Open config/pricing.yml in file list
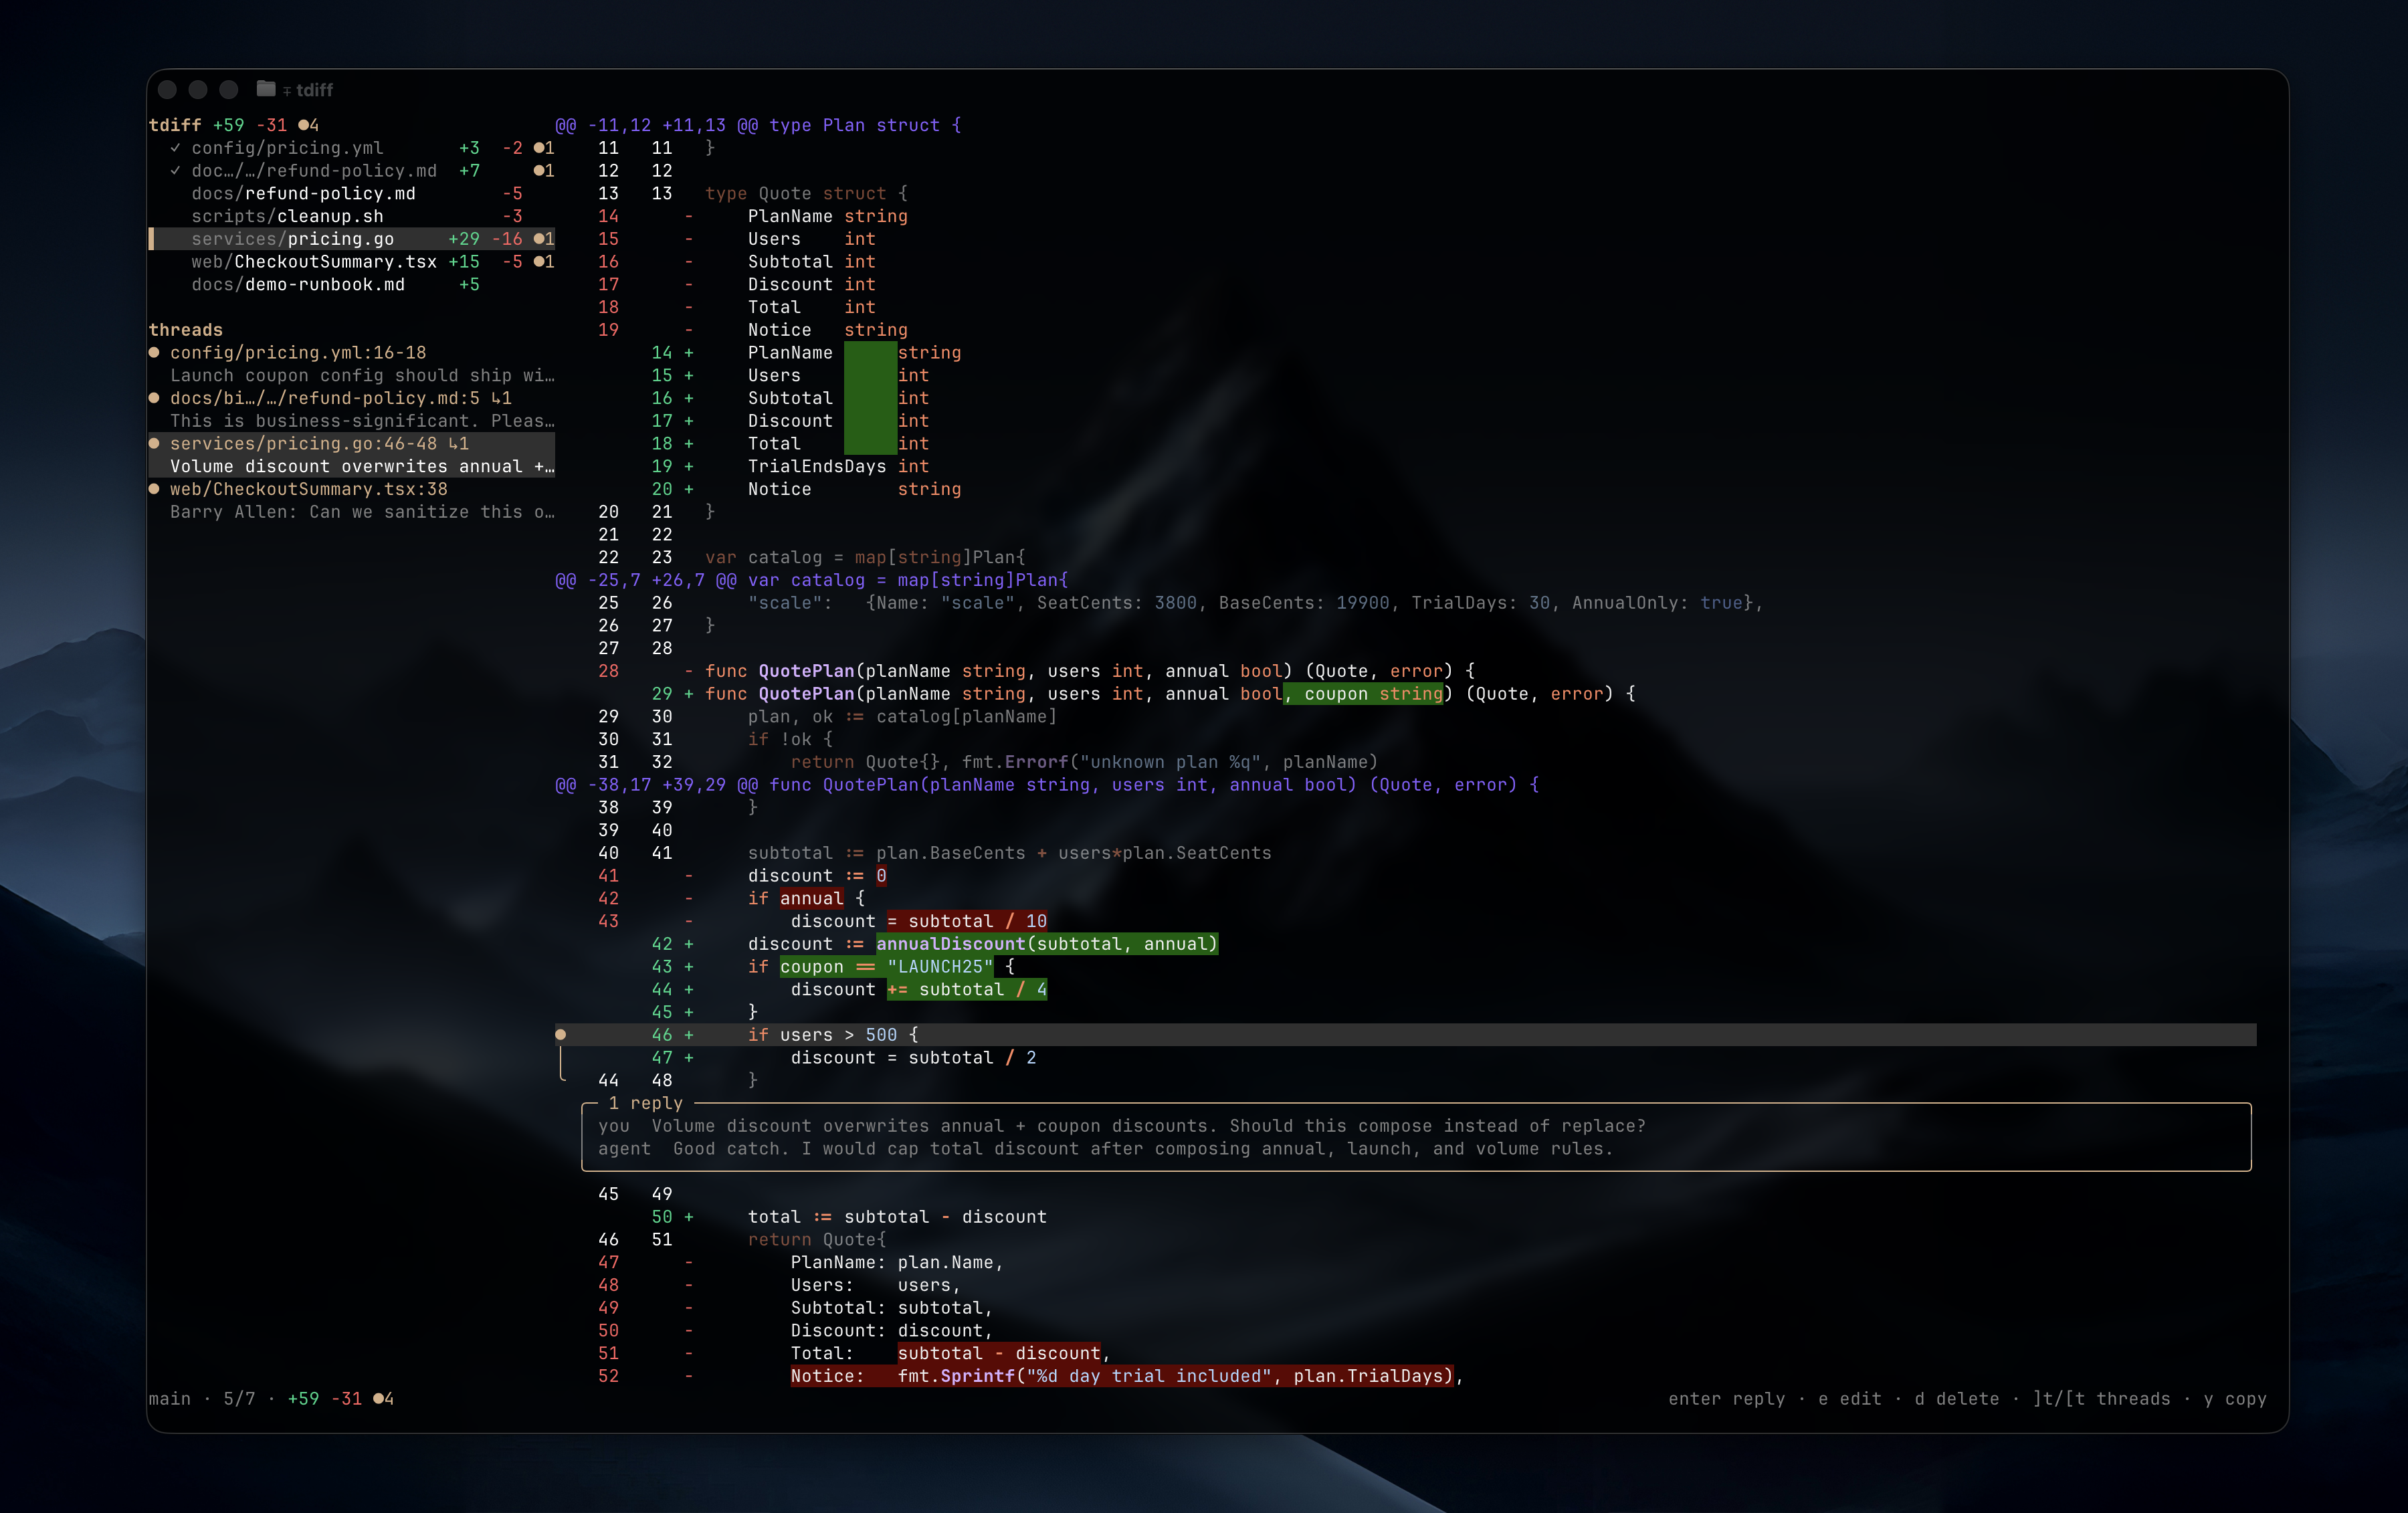 point(287,148)
